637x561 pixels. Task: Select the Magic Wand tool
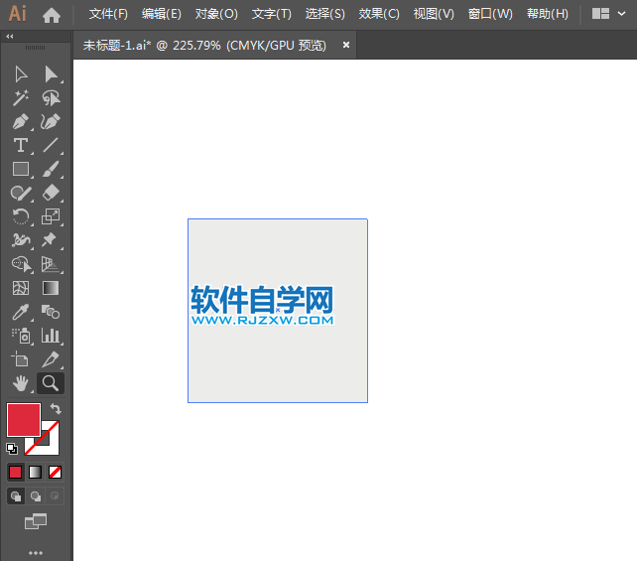21,98
